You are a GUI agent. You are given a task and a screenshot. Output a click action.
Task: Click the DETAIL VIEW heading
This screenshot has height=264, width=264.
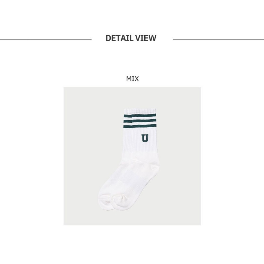(131, 38)
